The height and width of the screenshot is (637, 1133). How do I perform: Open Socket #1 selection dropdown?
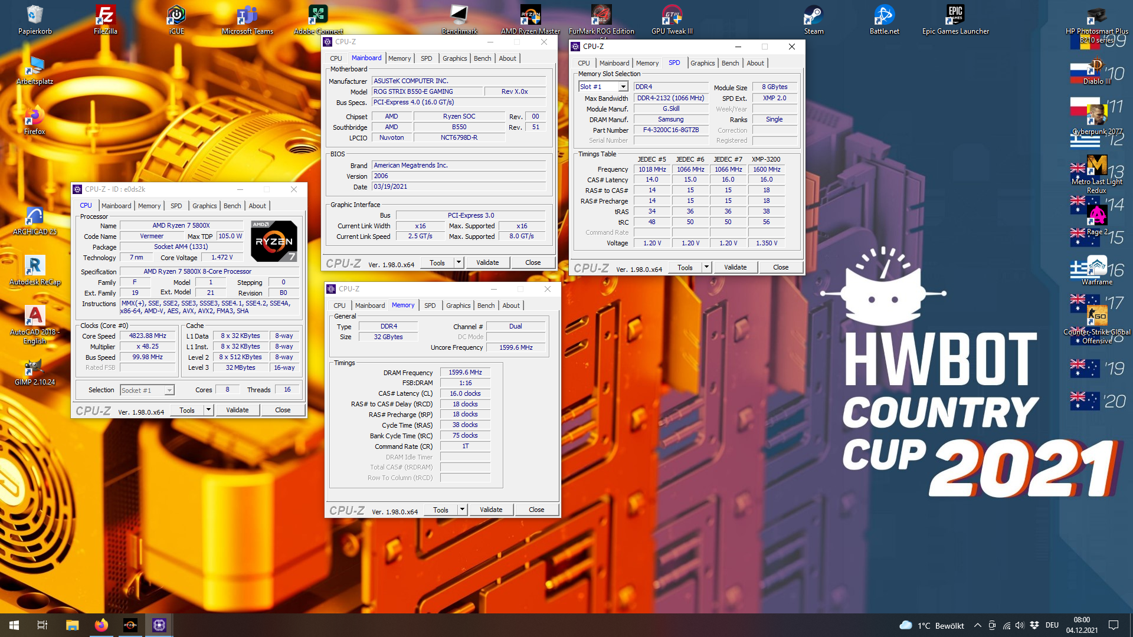[x=169, y=390]
